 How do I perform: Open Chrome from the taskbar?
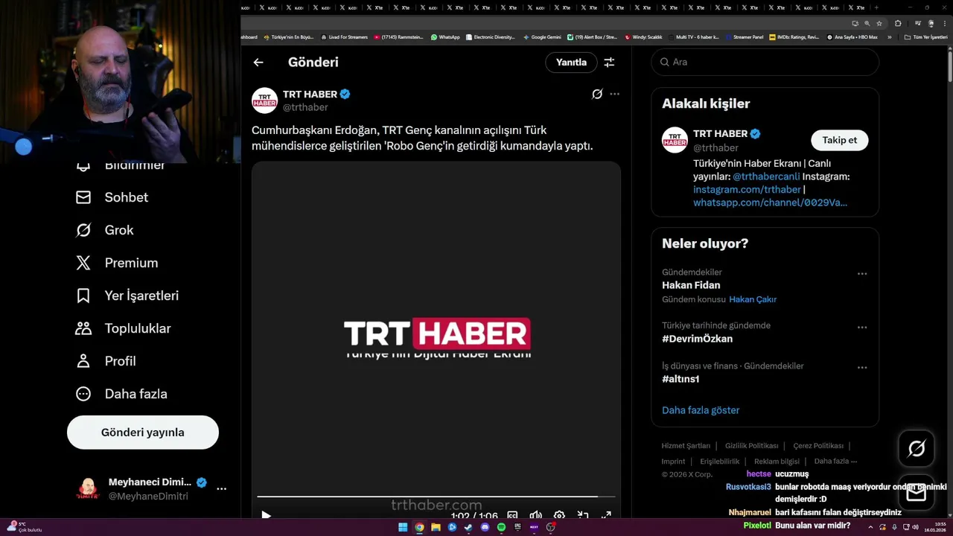click(x=419, y=527)
